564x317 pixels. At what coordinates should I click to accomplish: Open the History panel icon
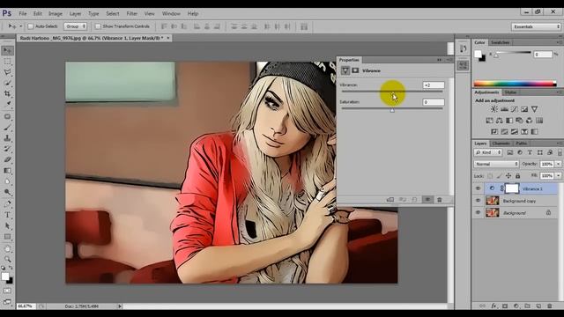(463, 48)
